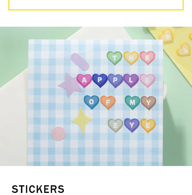Select the teal blue heart O sticker
The height and width of the screenshot is (195, 192).
(x=91, y=102)
